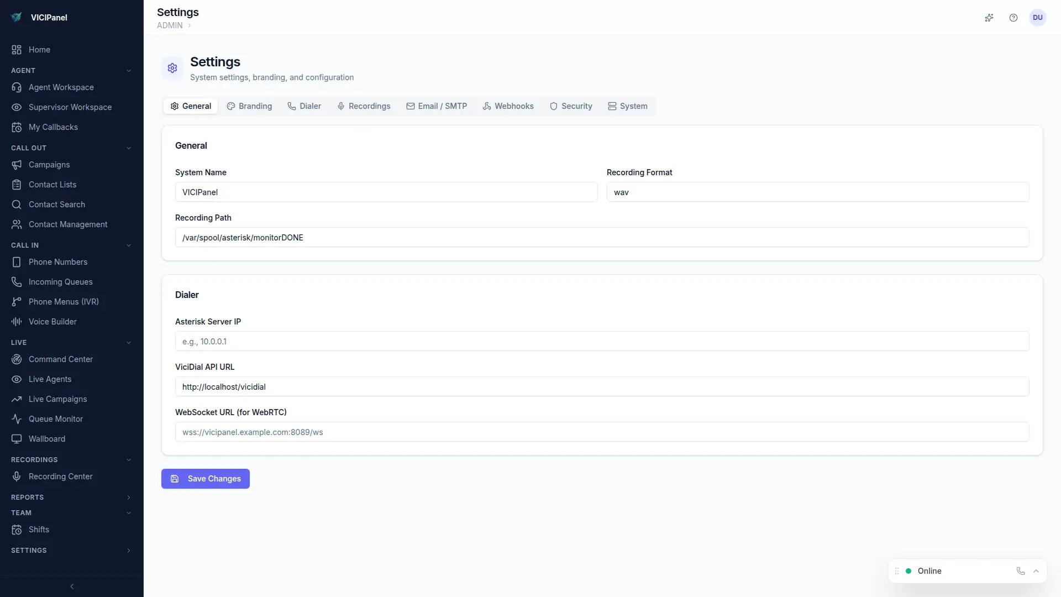Open Recording Center from the sidebar
The image size is (1061, 597).
(x=60, y=476)
